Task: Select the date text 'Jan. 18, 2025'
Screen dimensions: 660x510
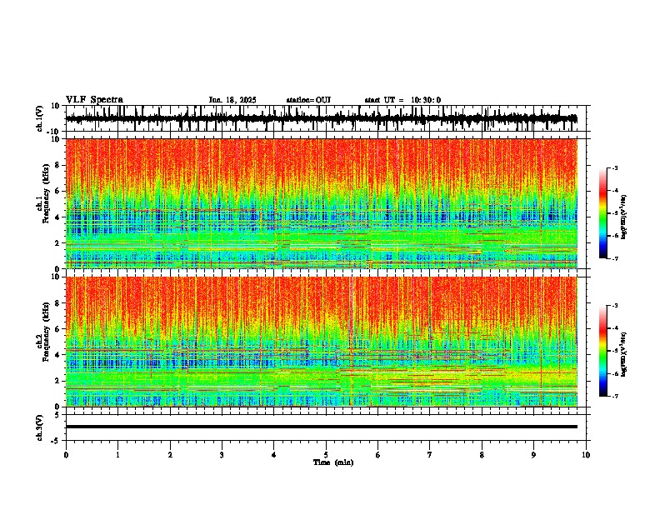Action: click(232, 100)
